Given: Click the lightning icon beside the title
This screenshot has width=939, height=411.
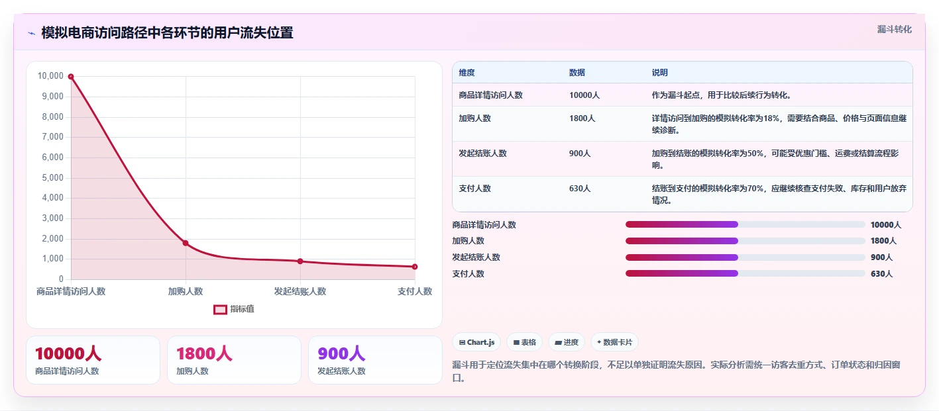Looking at the screenshot, I should pyautogui.click(x=31, y=33).
